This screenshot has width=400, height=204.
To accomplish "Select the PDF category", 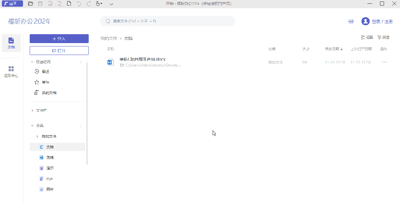I will [x=50, y=179].
